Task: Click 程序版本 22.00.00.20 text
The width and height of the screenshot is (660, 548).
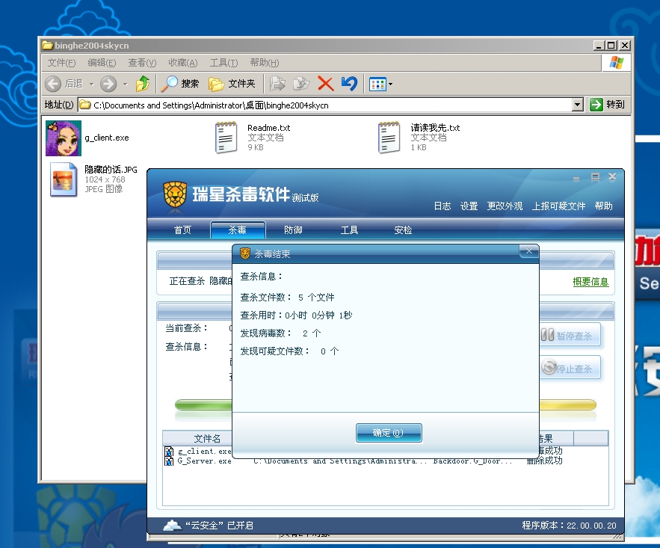Action: [x=569, y=526]
